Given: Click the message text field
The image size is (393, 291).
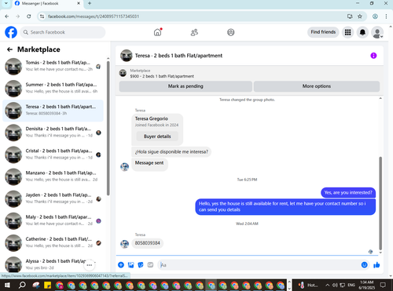Looking at the screenshot, I should coord(259,265).
